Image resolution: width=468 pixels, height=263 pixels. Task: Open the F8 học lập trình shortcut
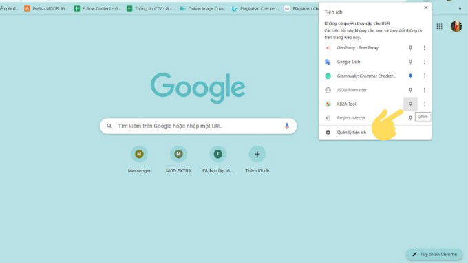coord(218,159)
